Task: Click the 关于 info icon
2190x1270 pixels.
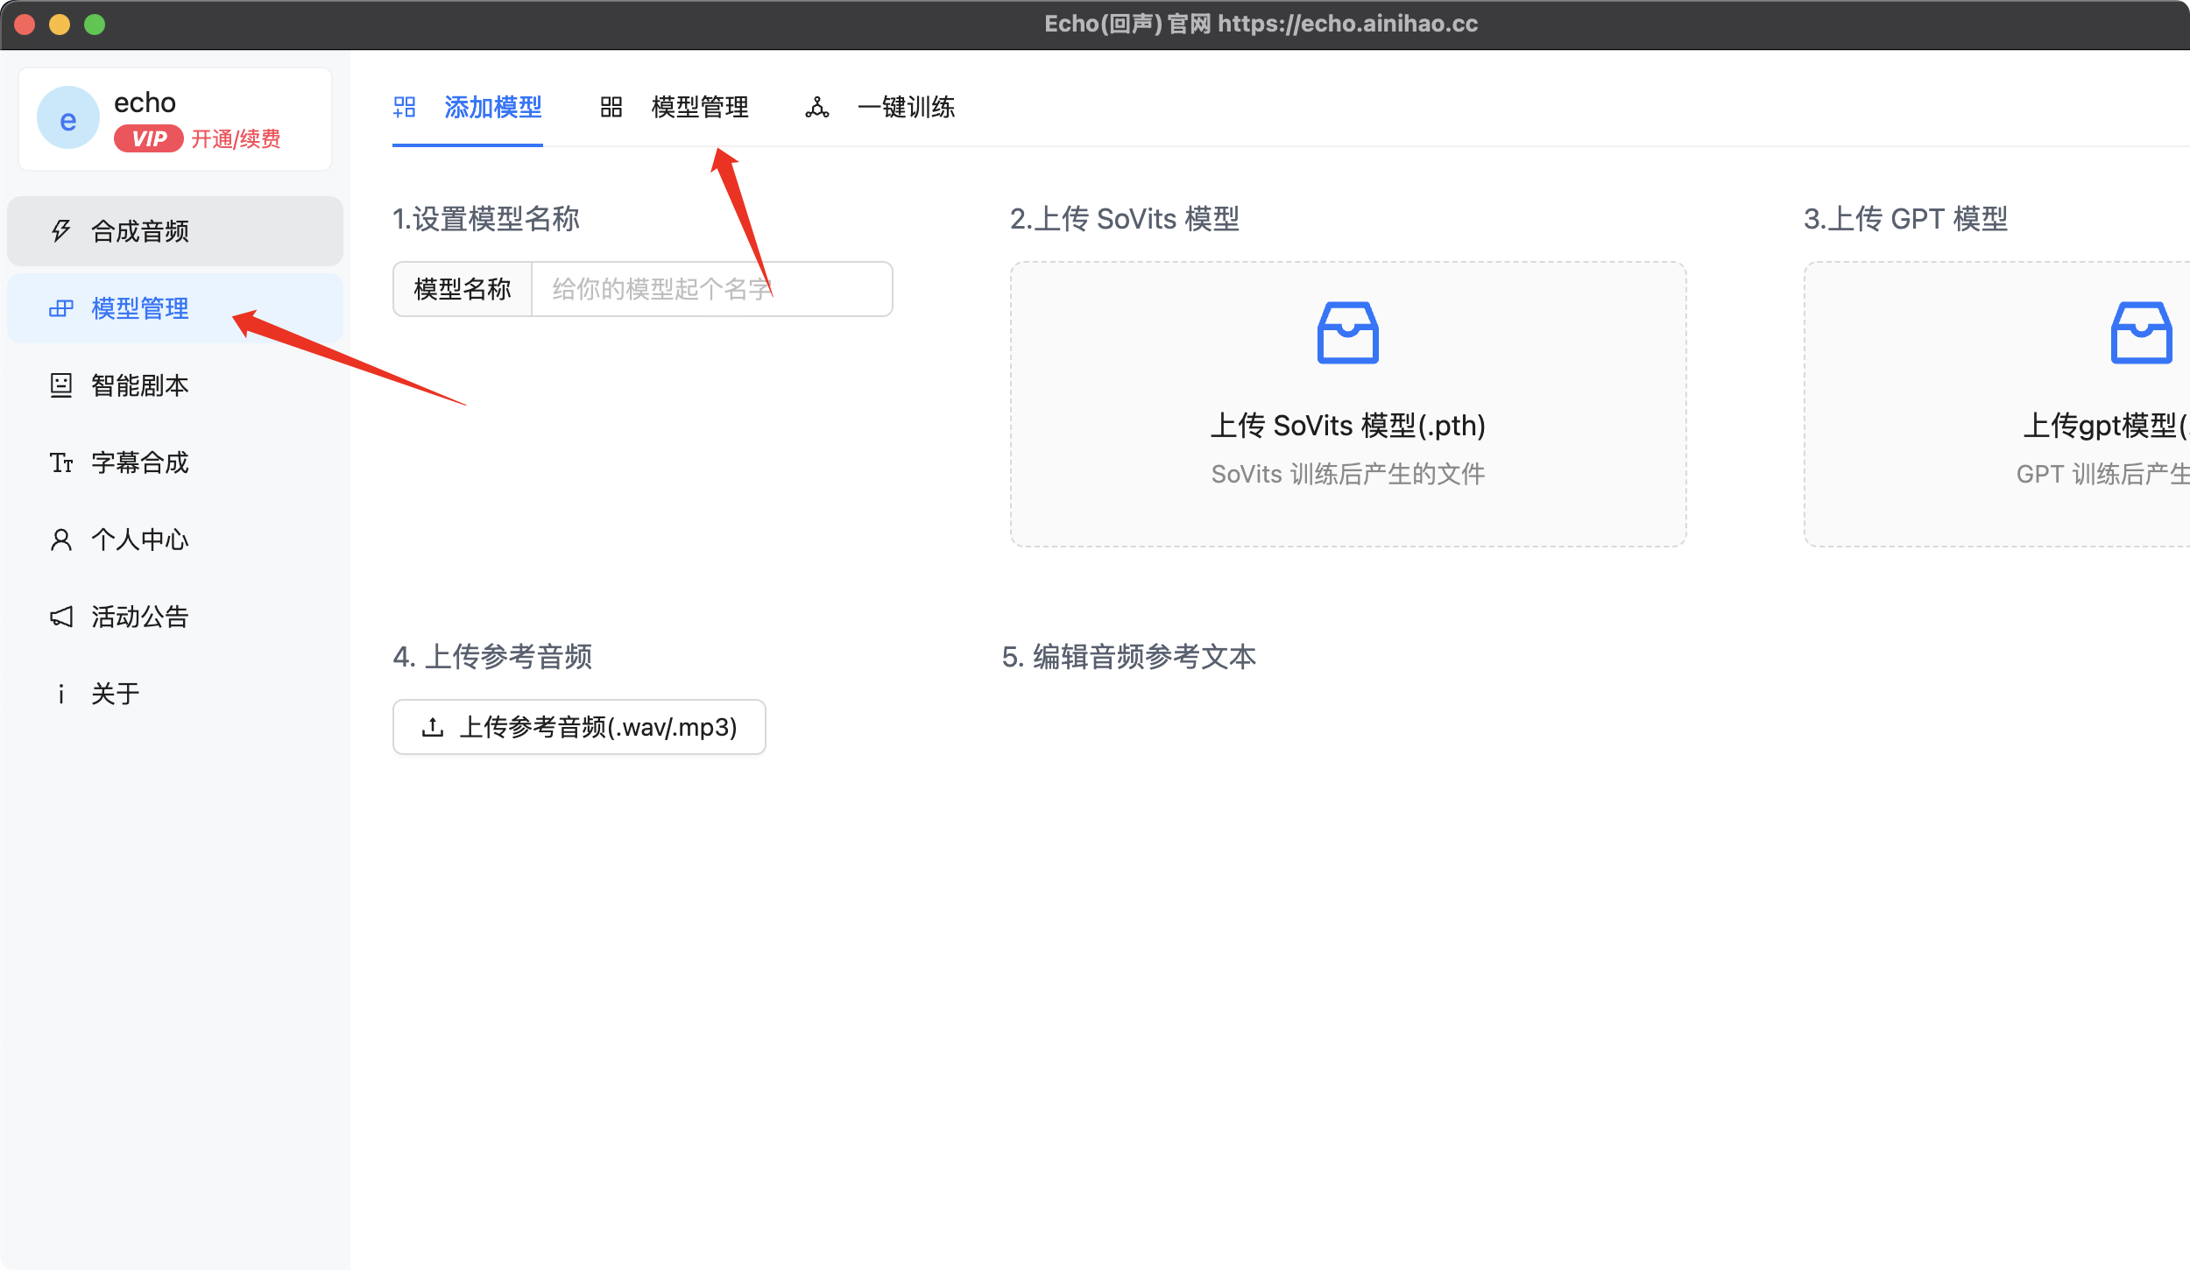Action: [x=60, y=694]
